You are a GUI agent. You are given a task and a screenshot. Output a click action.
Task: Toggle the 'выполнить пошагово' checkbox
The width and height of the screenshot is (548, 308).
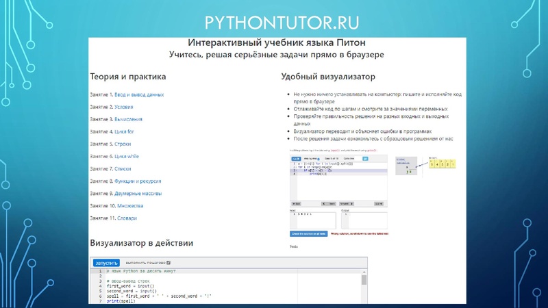[x=169, y=263]
